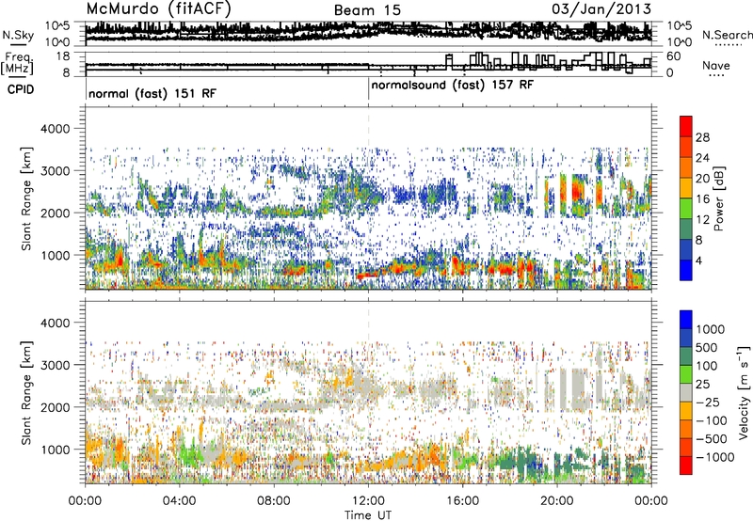Click the date '03/Jan/2013'

point(601,8)
